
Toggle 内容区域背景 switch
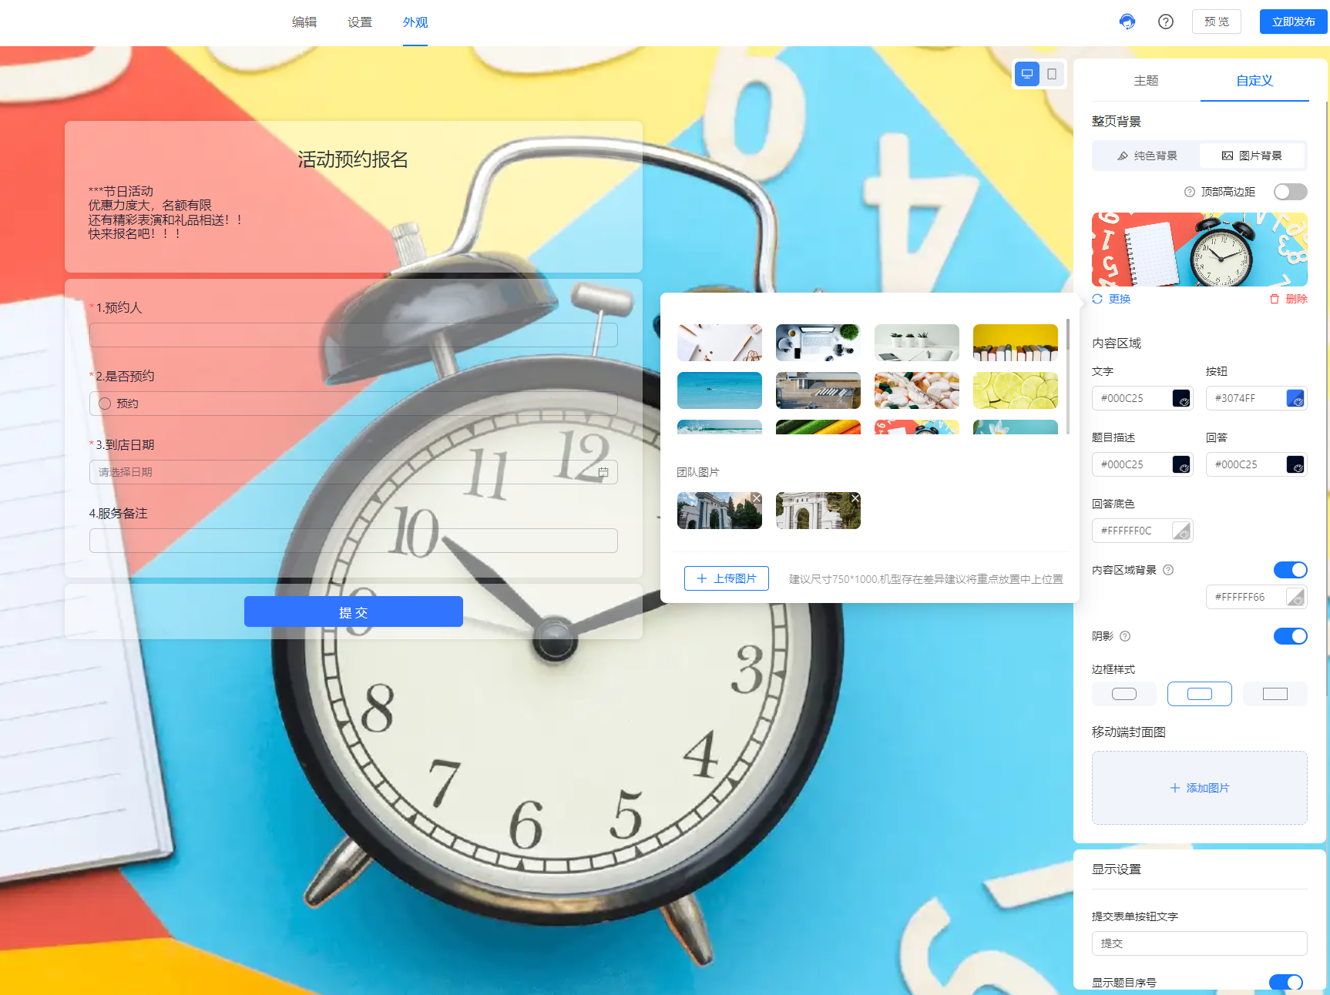(x=1291, y=570)
